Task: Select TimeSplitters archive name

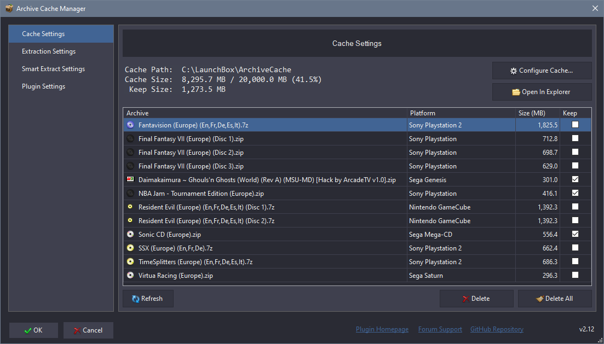Action: (x=195, y=262)
